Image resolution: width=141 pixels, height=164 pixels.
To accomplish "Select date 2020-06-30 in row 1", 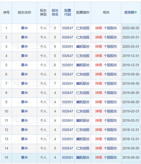I will 131,28.
